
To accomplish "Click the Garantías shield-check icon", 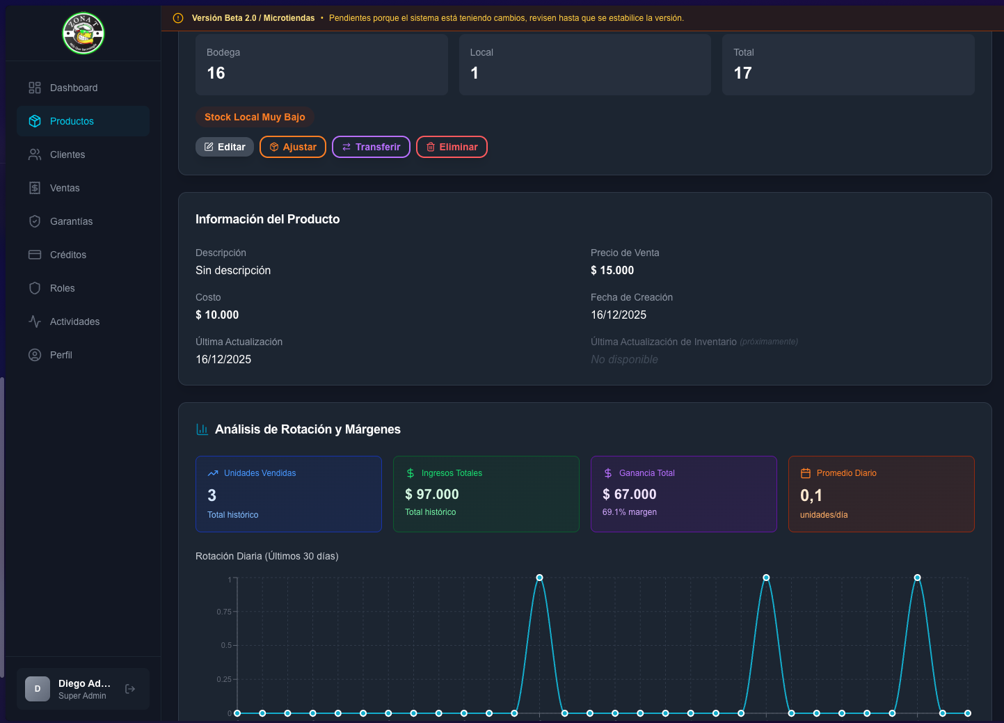I will 35,221.
